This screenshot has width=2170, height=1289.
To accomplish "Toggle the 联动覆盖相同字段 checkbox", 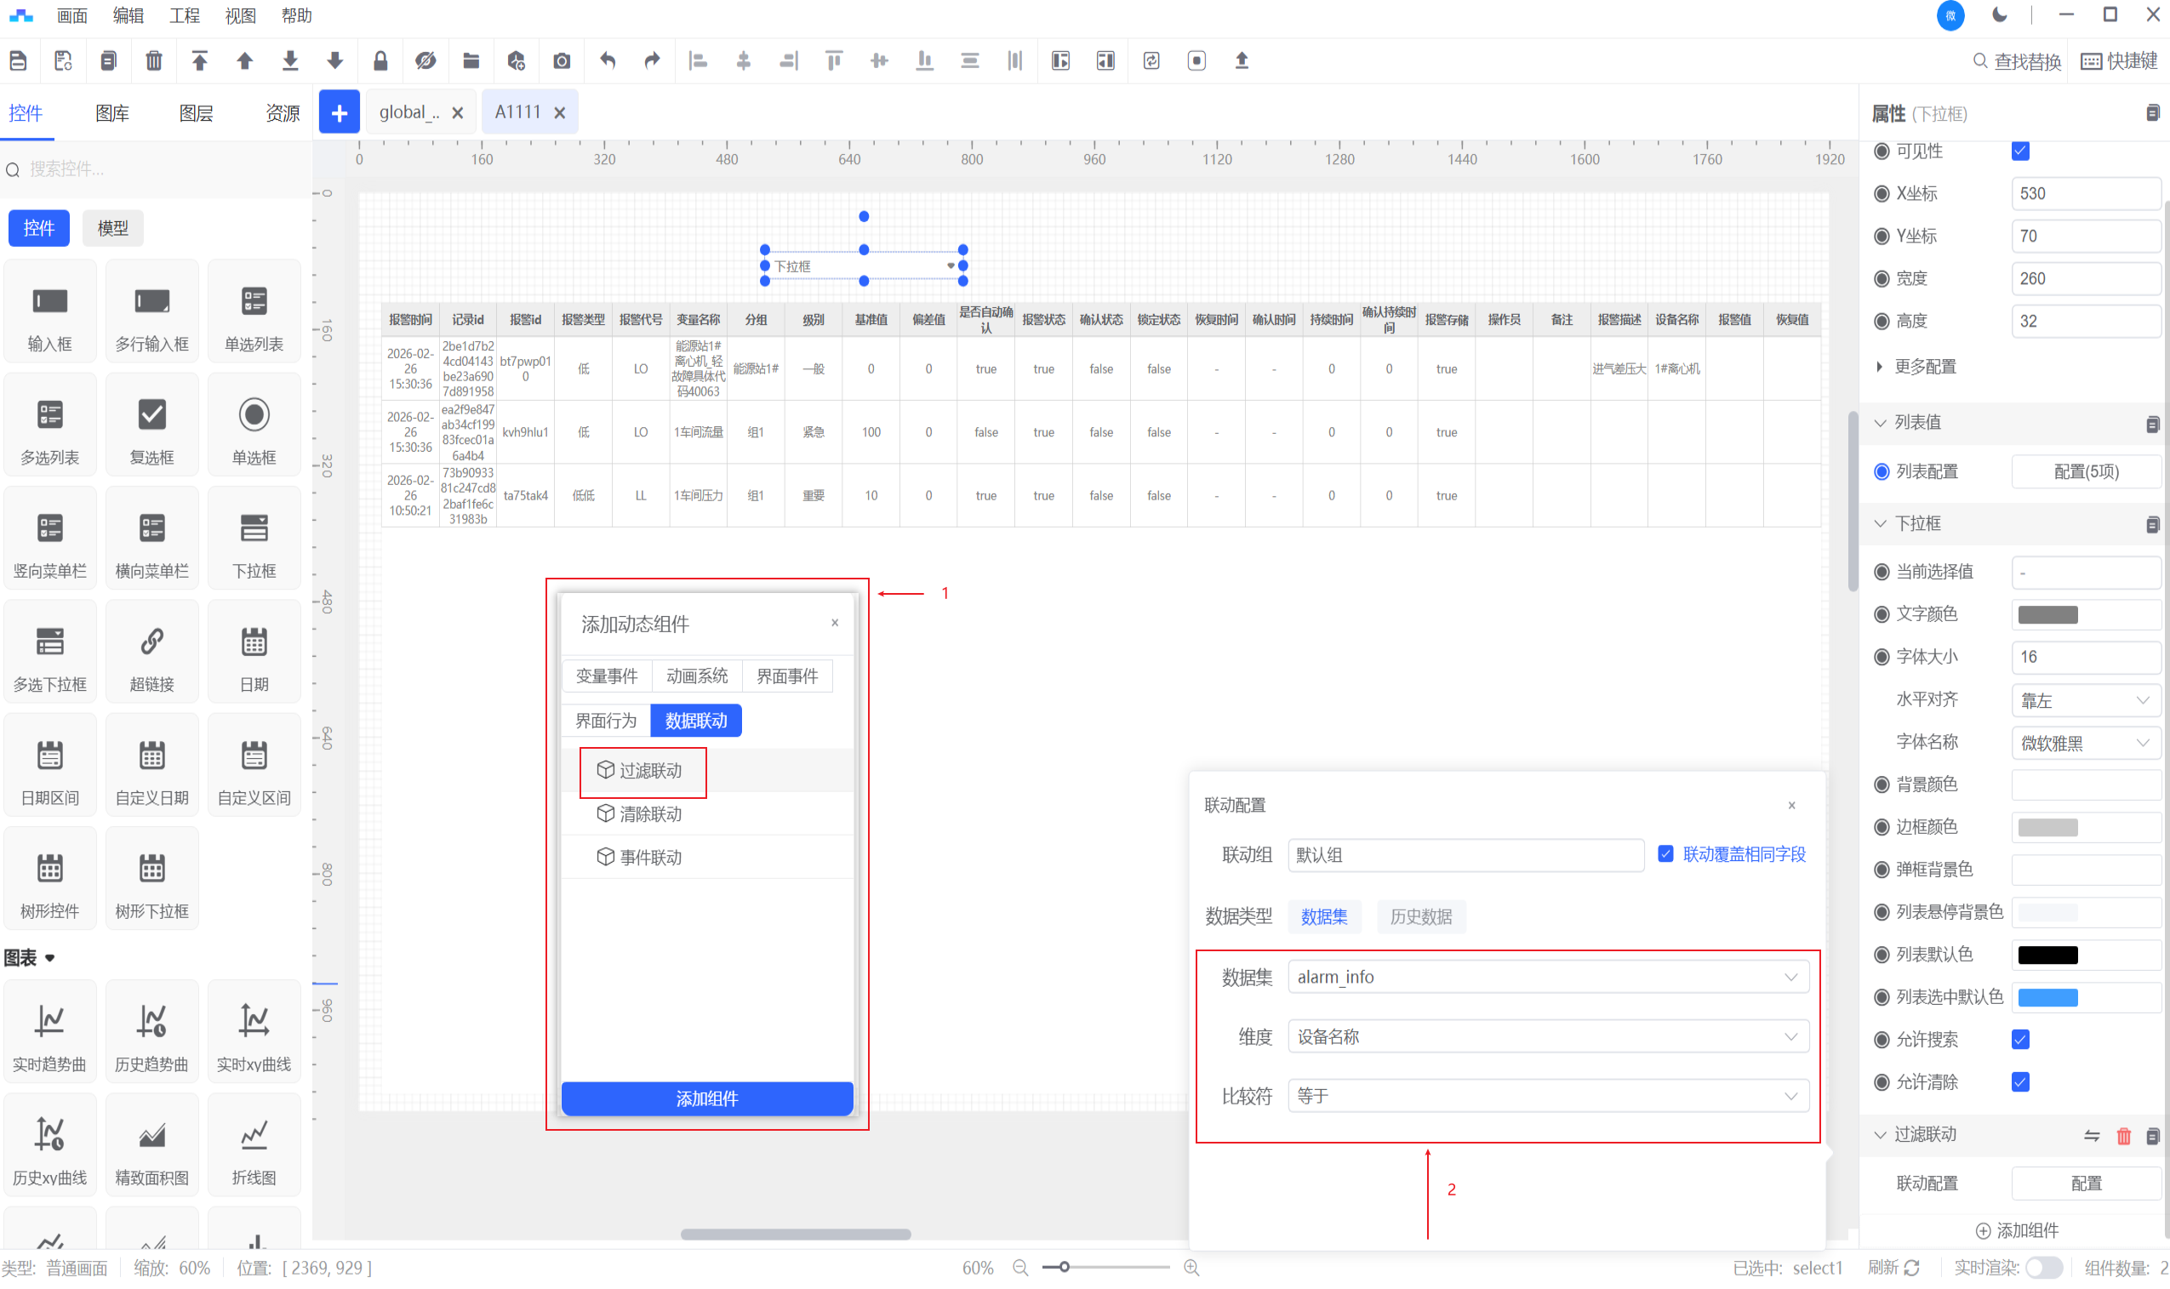I will click(x=1665, y=854).
